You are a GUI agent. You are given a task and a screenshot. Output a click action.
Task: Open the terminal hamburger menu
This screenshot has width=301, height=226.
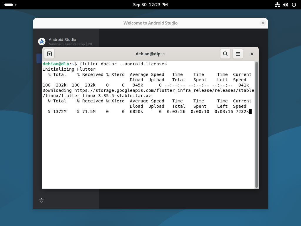pos(238,54)
